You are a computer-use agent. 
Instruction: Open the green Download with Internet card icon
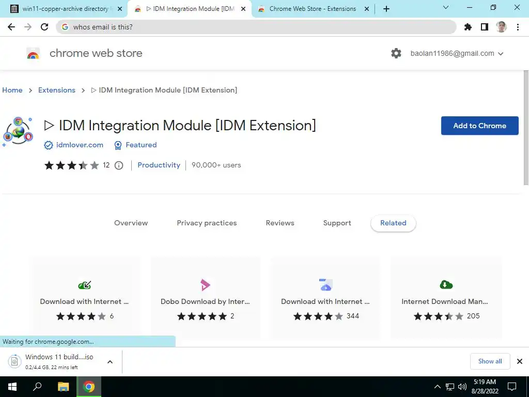(84, 285)
